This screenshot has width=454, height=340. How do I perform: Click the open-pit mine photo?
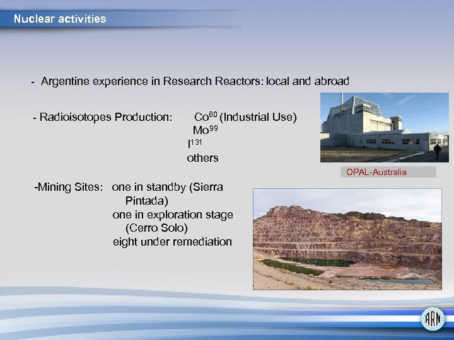coord(347,239)
